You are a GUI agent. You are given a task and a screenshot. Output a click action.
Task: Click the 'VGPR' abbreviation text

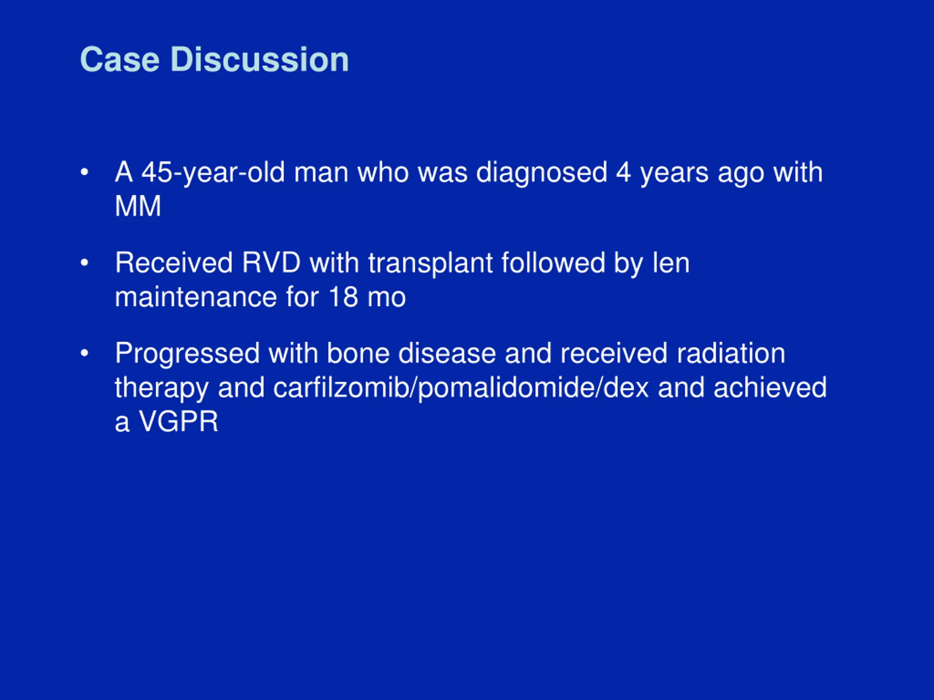tap(179, 421)
